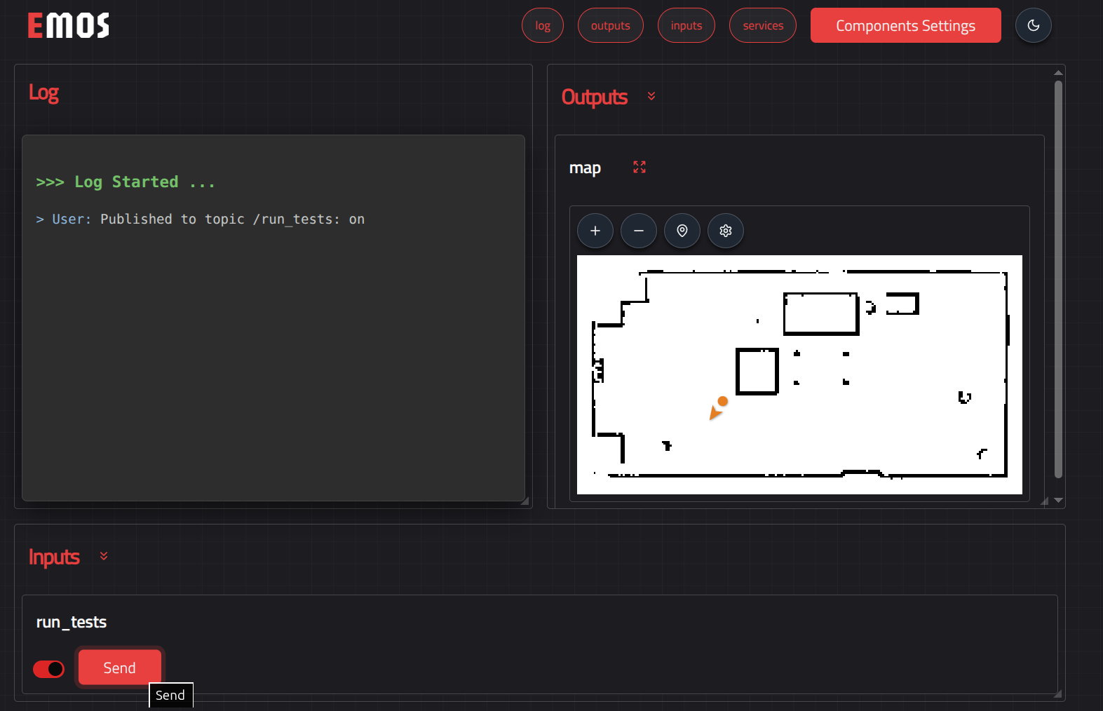Jump to the log tab
Screen dimensions: 1103x711
[x=542, y=26]
